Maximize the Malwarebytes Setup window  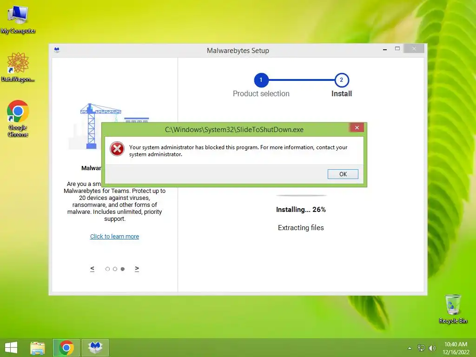point(397,48)
